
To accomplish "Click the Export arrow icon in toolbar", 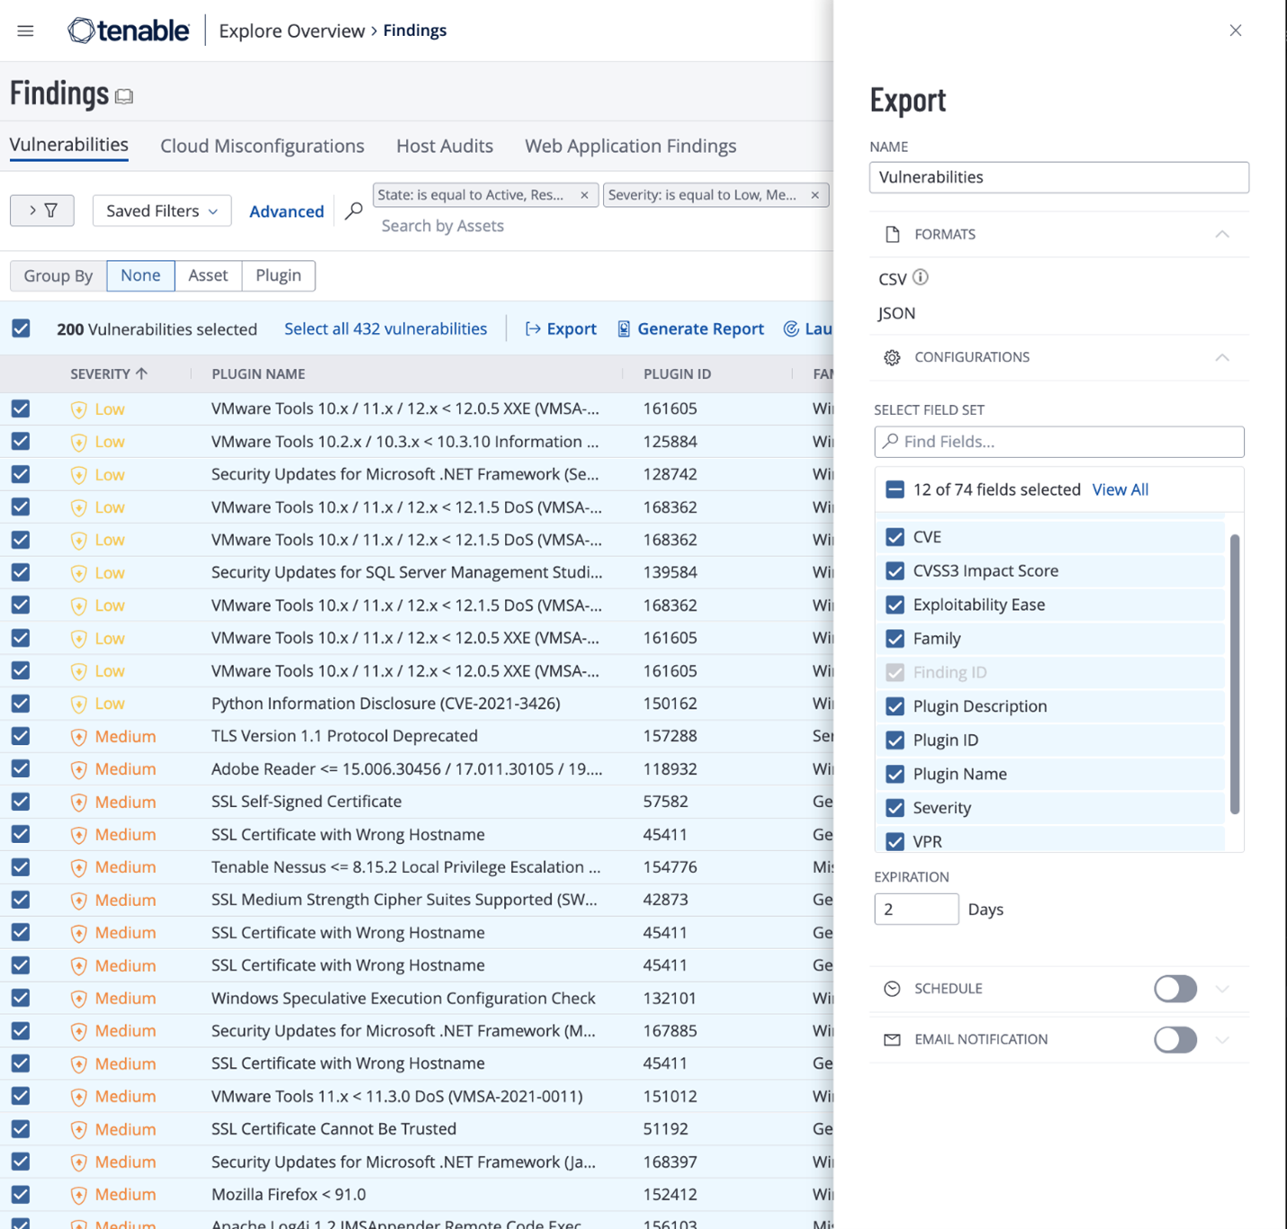I will tap(533, 329).
